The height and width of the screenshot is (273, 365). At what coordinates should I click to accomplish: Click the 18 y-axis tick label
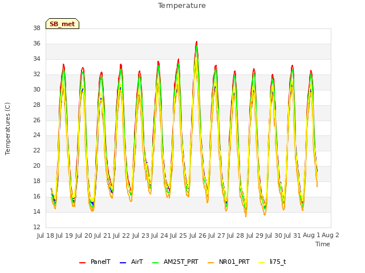(x=36, y=181)
